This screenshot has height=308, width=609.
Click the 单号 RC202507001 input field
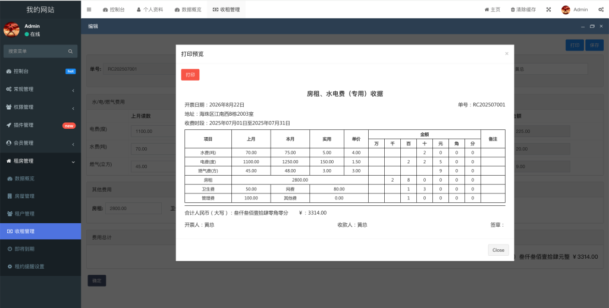point(140,69)
